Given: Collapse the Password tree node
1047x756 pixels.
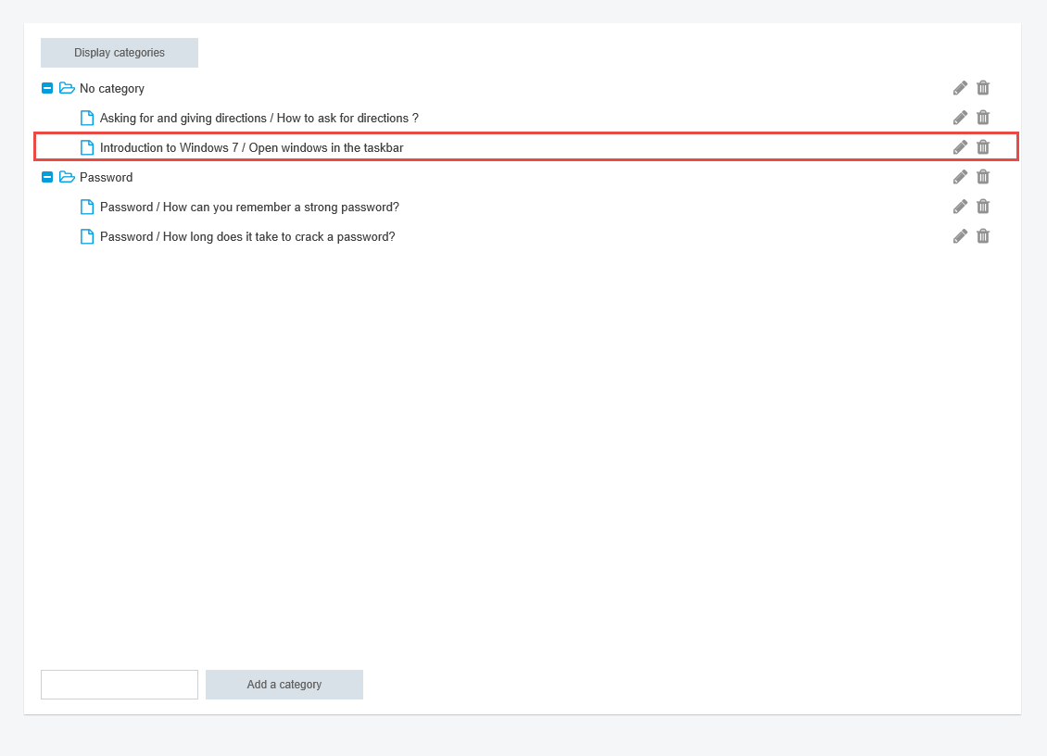Looking at the screenshot, I should pos(47,177).
